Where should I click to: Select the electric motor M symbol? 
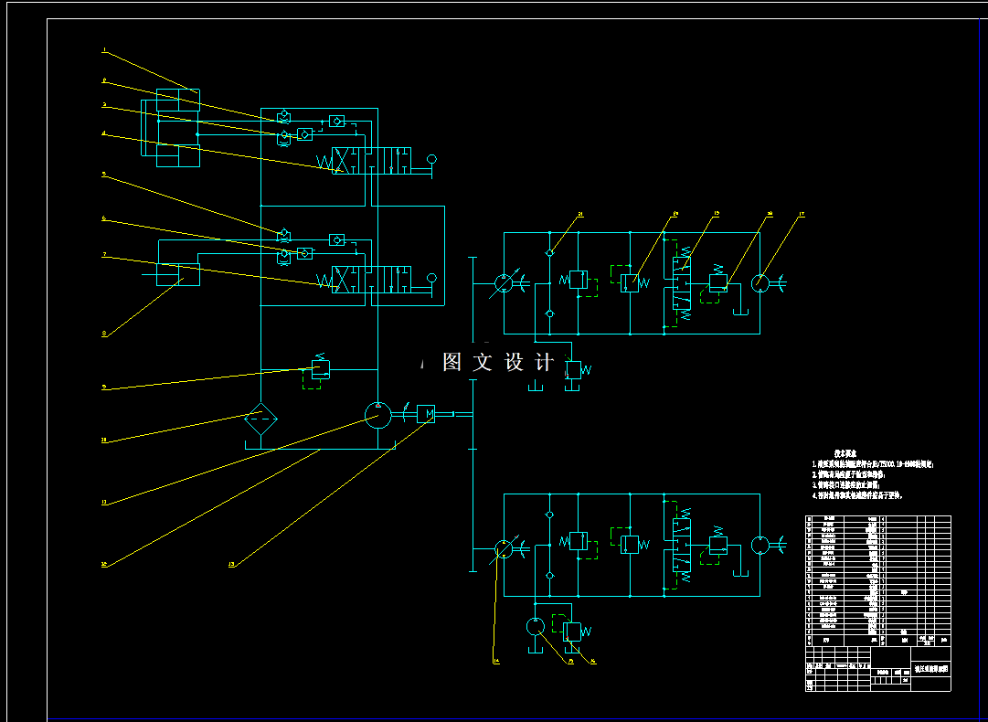tap(426, 413)
